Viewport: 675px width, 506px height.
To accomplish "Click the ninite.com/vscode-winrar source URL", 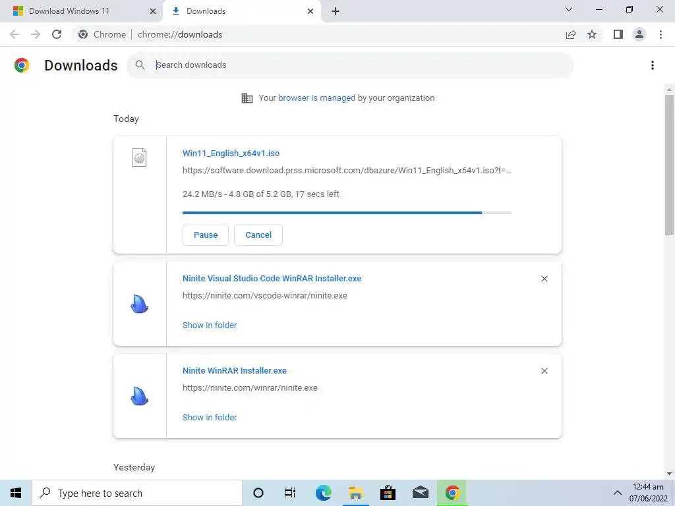I will coord(265,296).
